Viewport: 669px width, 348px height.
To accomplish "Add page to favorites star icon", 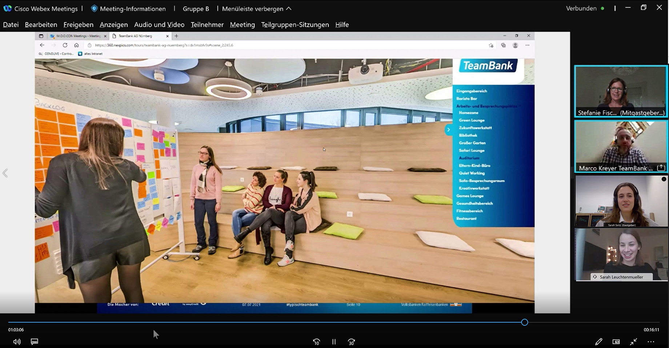I will click(491, 45).
